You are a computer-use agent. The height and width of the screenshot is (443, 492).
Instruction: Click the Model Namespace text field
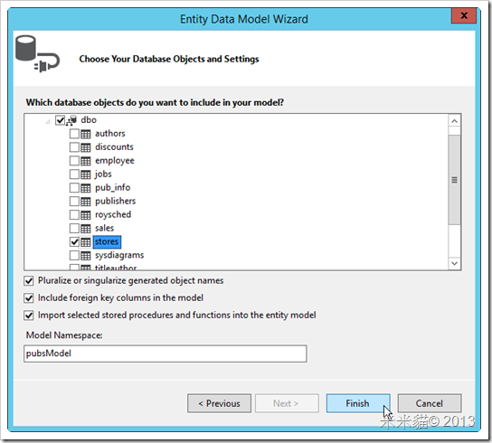click(165, 353)
